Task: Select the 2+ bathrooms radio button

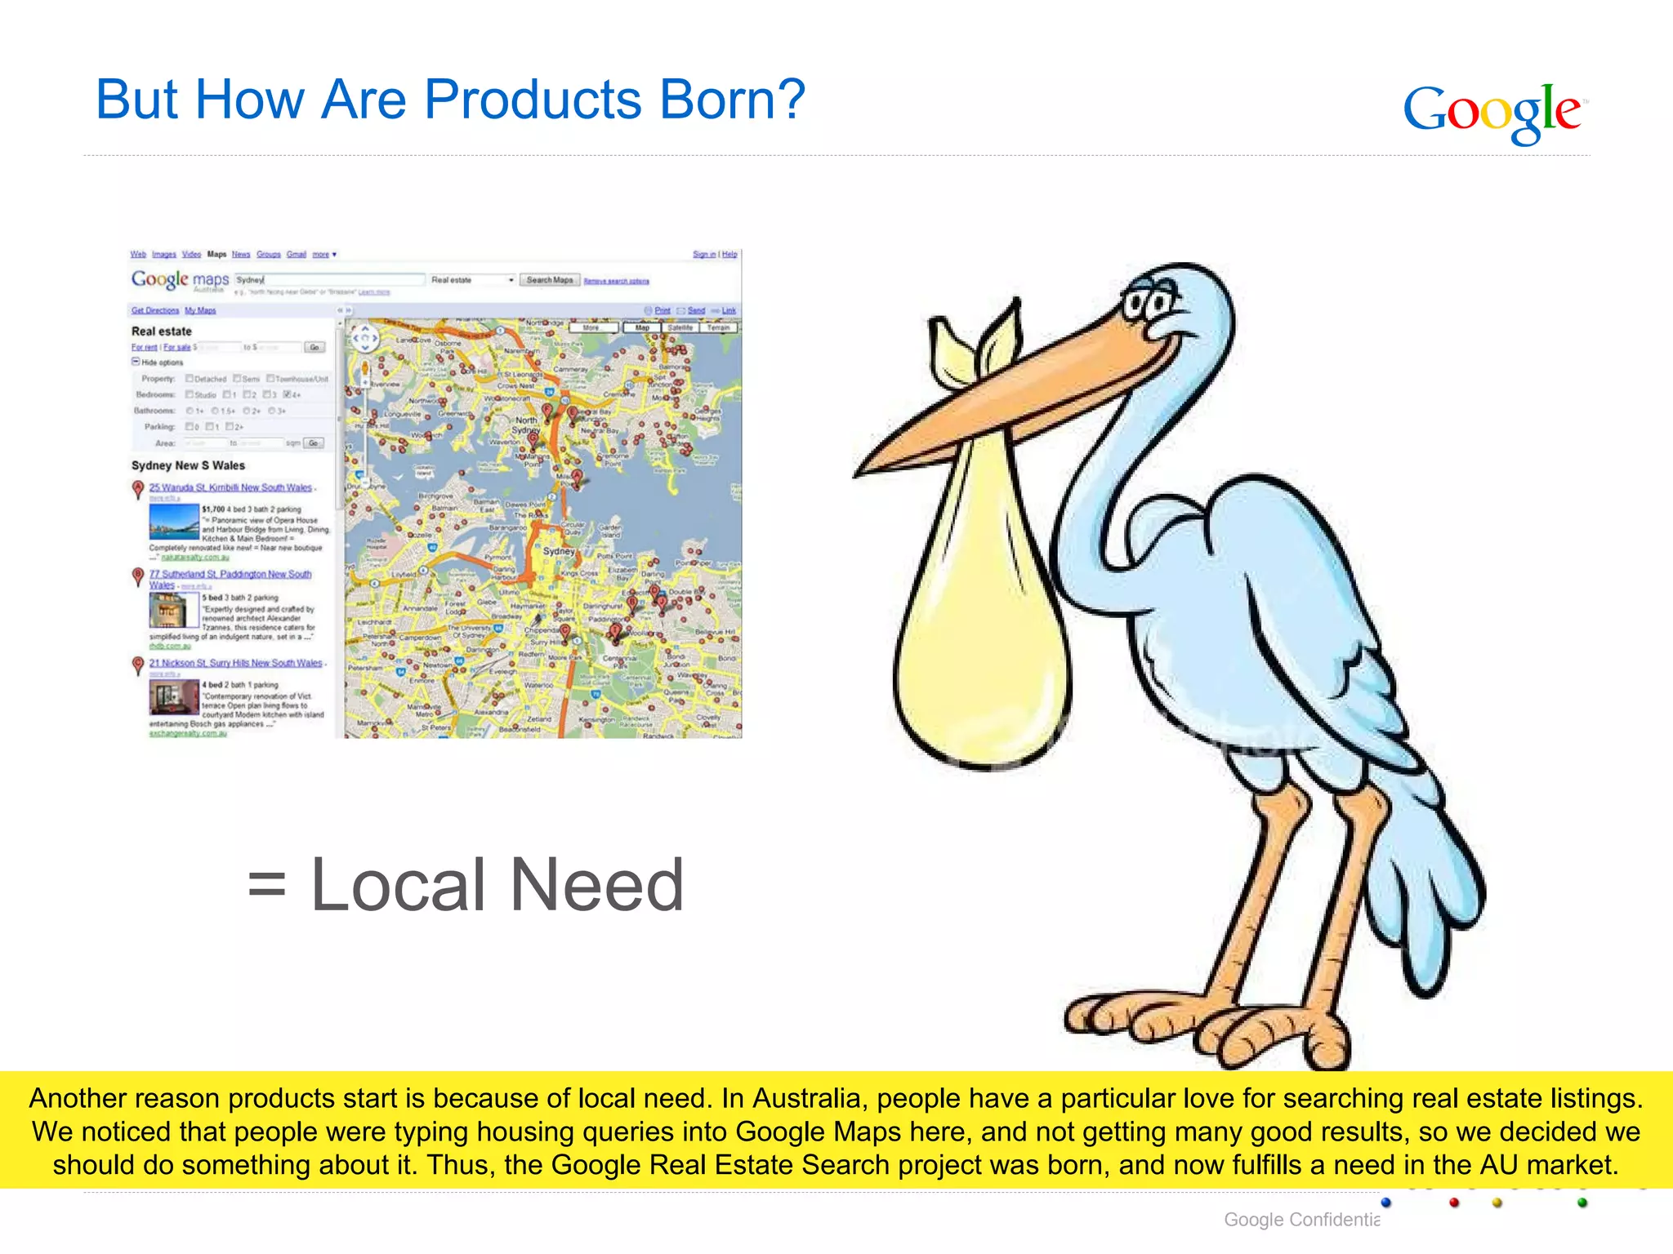Action: pyautogui.click(x=246, y=411)
